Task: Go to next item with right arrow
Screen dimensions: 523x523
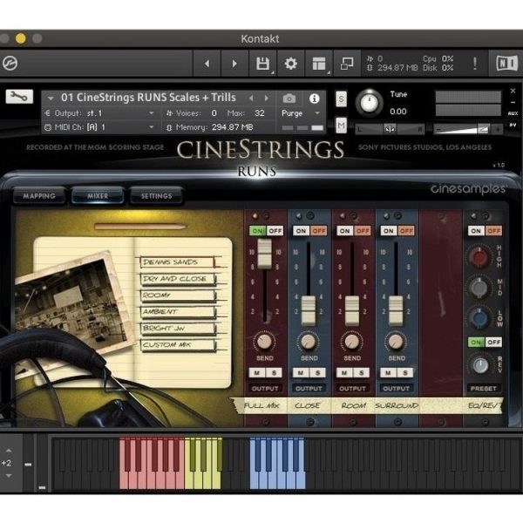Action: [234, 63]
